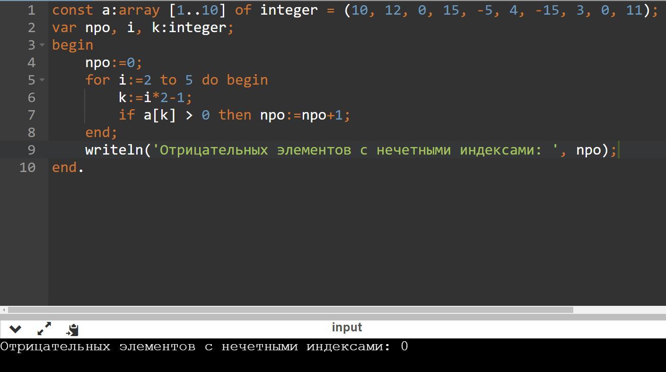Click the 'k:=i*2-1;' statement on line 6
Viewport: 666px width, 372px height.
click(156, 97)
